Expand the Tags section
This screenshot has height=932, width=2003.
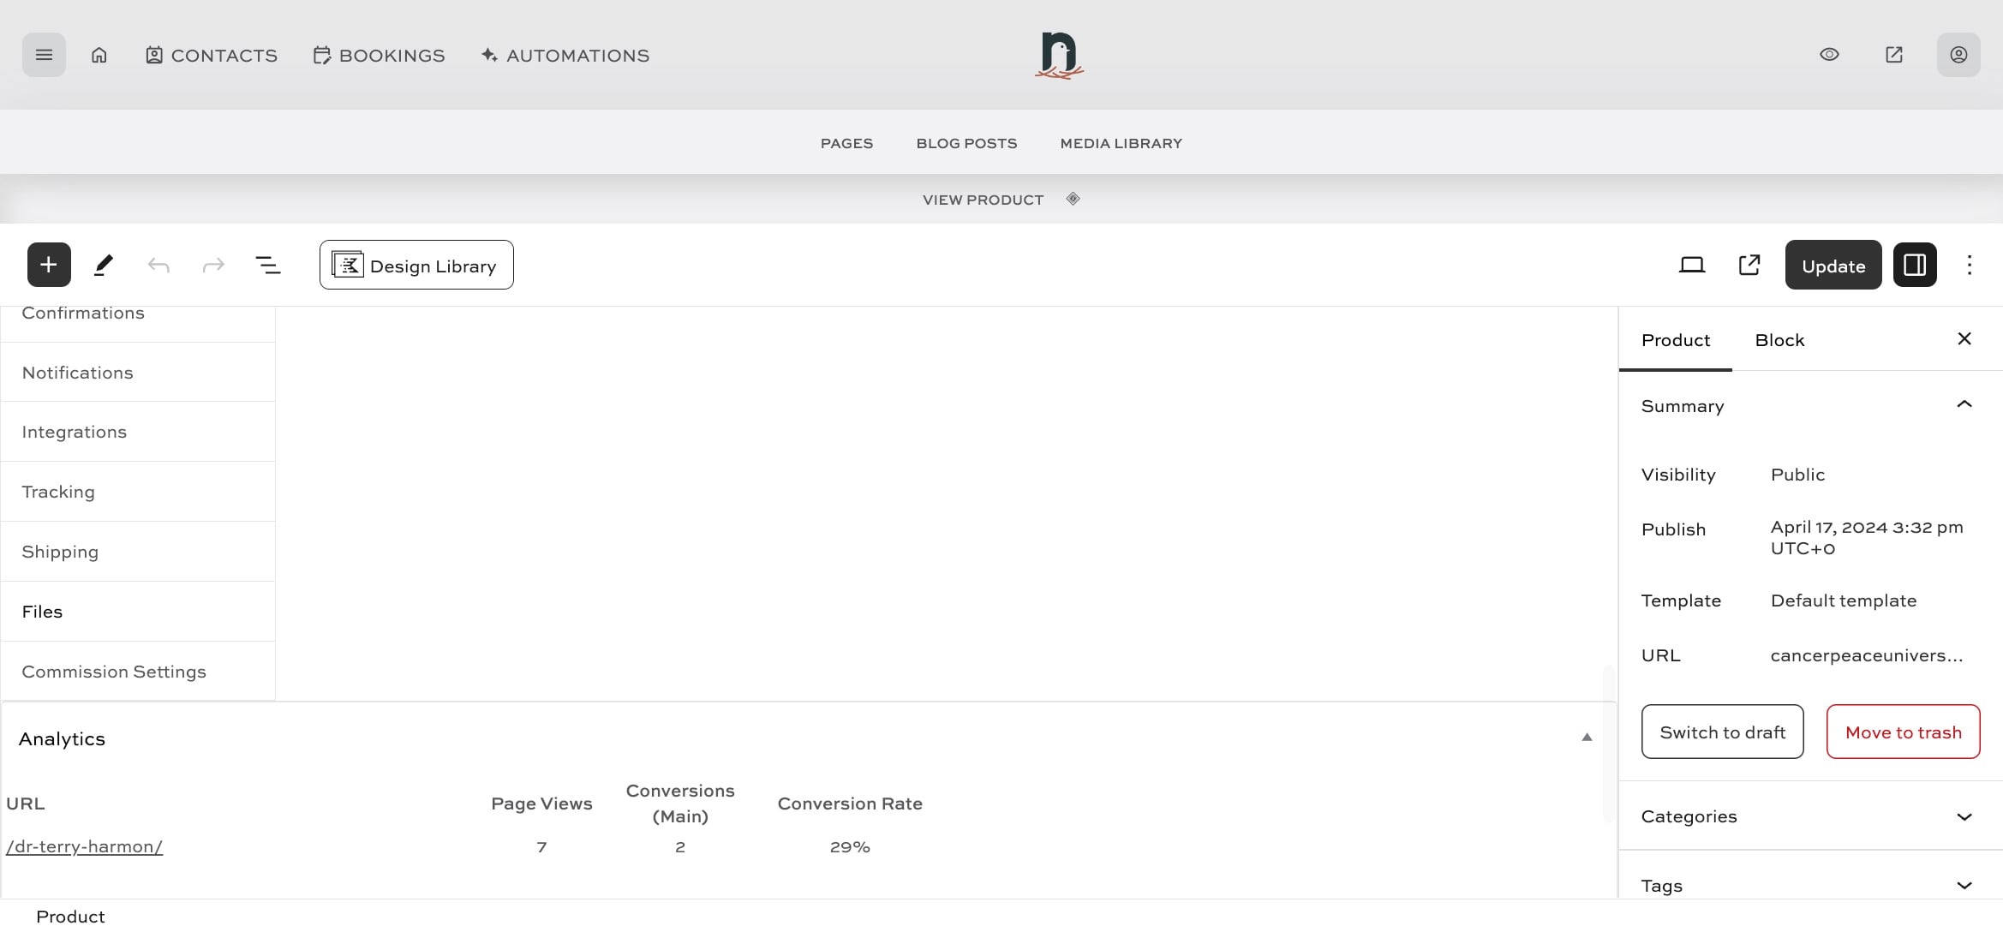(1964, 885)
